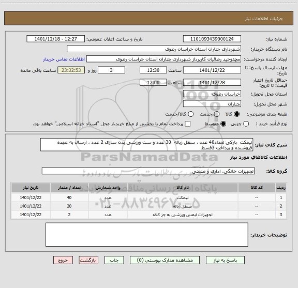Choose the جزیی purchase type option
The width and height of the screenshot is (298, 288).
(x=246, y=124)
